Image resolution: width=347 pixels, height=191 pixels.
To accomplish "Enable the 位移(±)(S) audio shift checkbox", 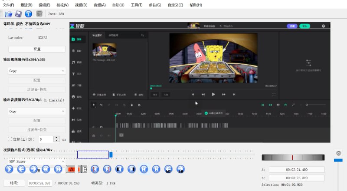I will [x=10, y=139].
